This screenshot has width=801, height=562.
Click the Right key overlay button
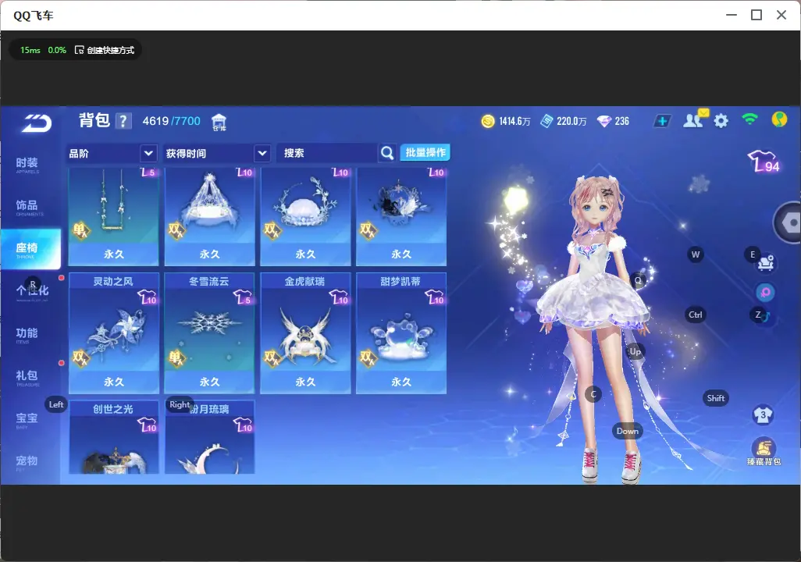(180, 404)
